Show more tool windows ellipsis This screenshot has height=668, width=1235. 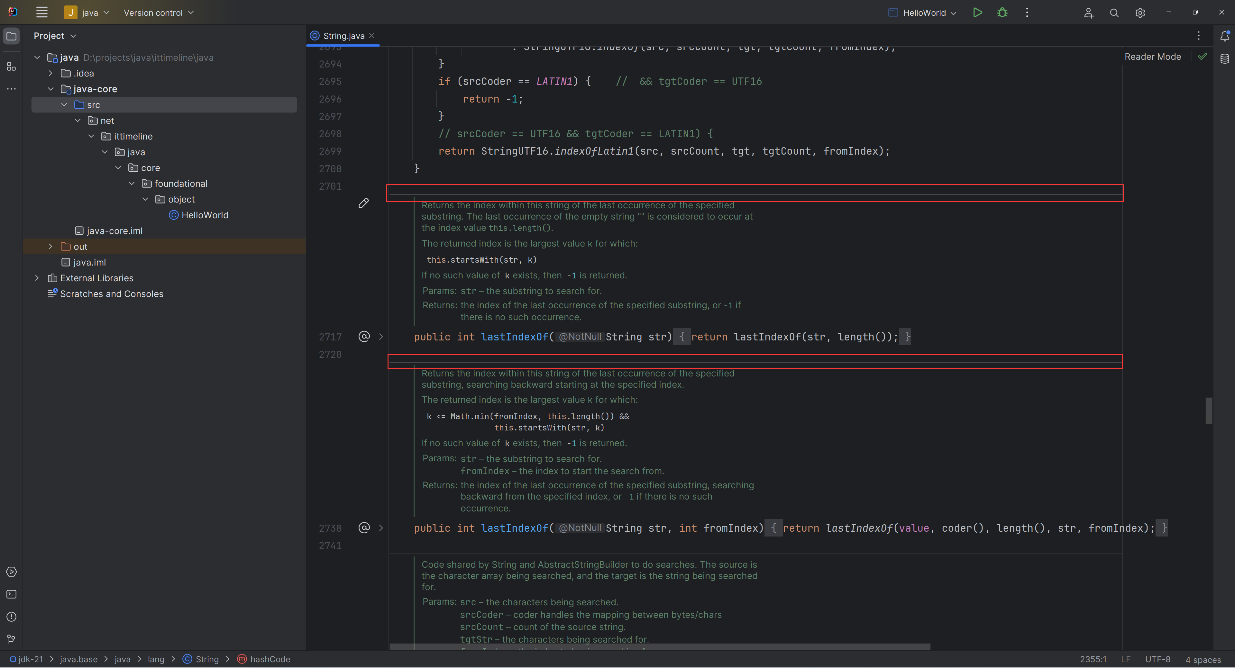tap(12, 89)
